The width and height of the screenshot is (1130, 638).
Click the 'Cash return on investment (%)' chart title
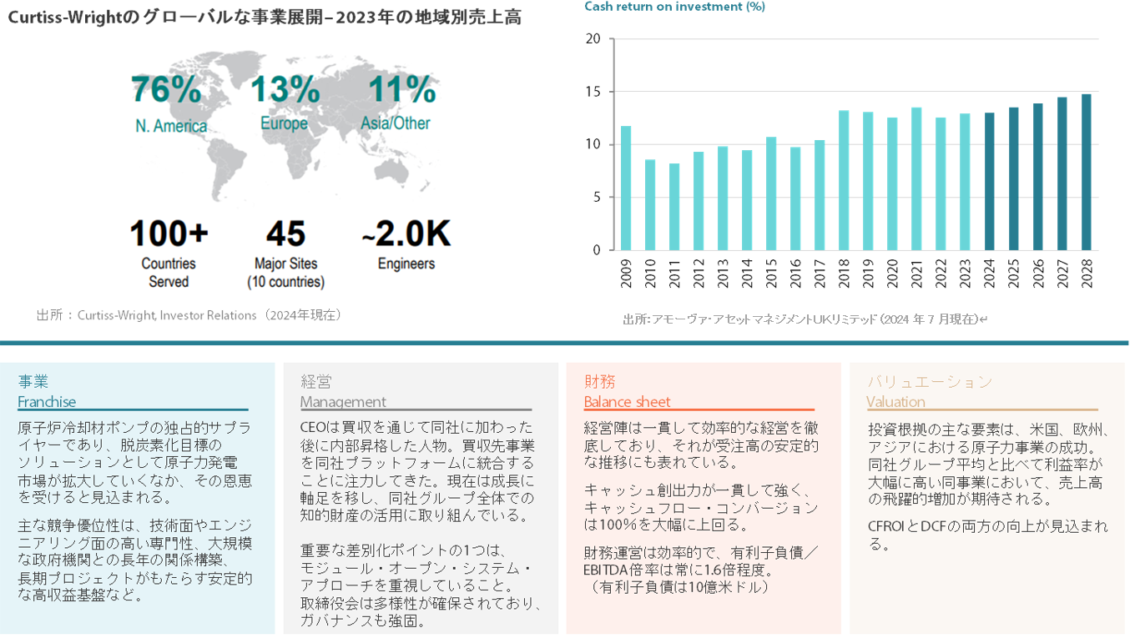tap(674, 7)
